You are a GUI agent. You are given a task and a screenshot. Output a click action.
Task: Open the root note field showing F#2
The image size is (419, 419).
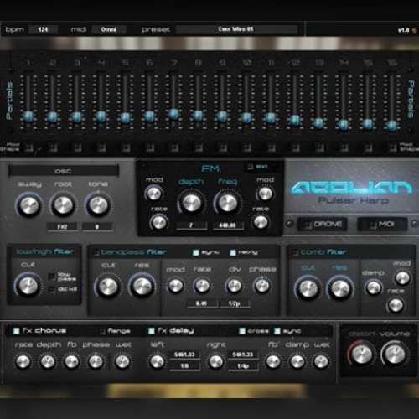coord(62,226)
